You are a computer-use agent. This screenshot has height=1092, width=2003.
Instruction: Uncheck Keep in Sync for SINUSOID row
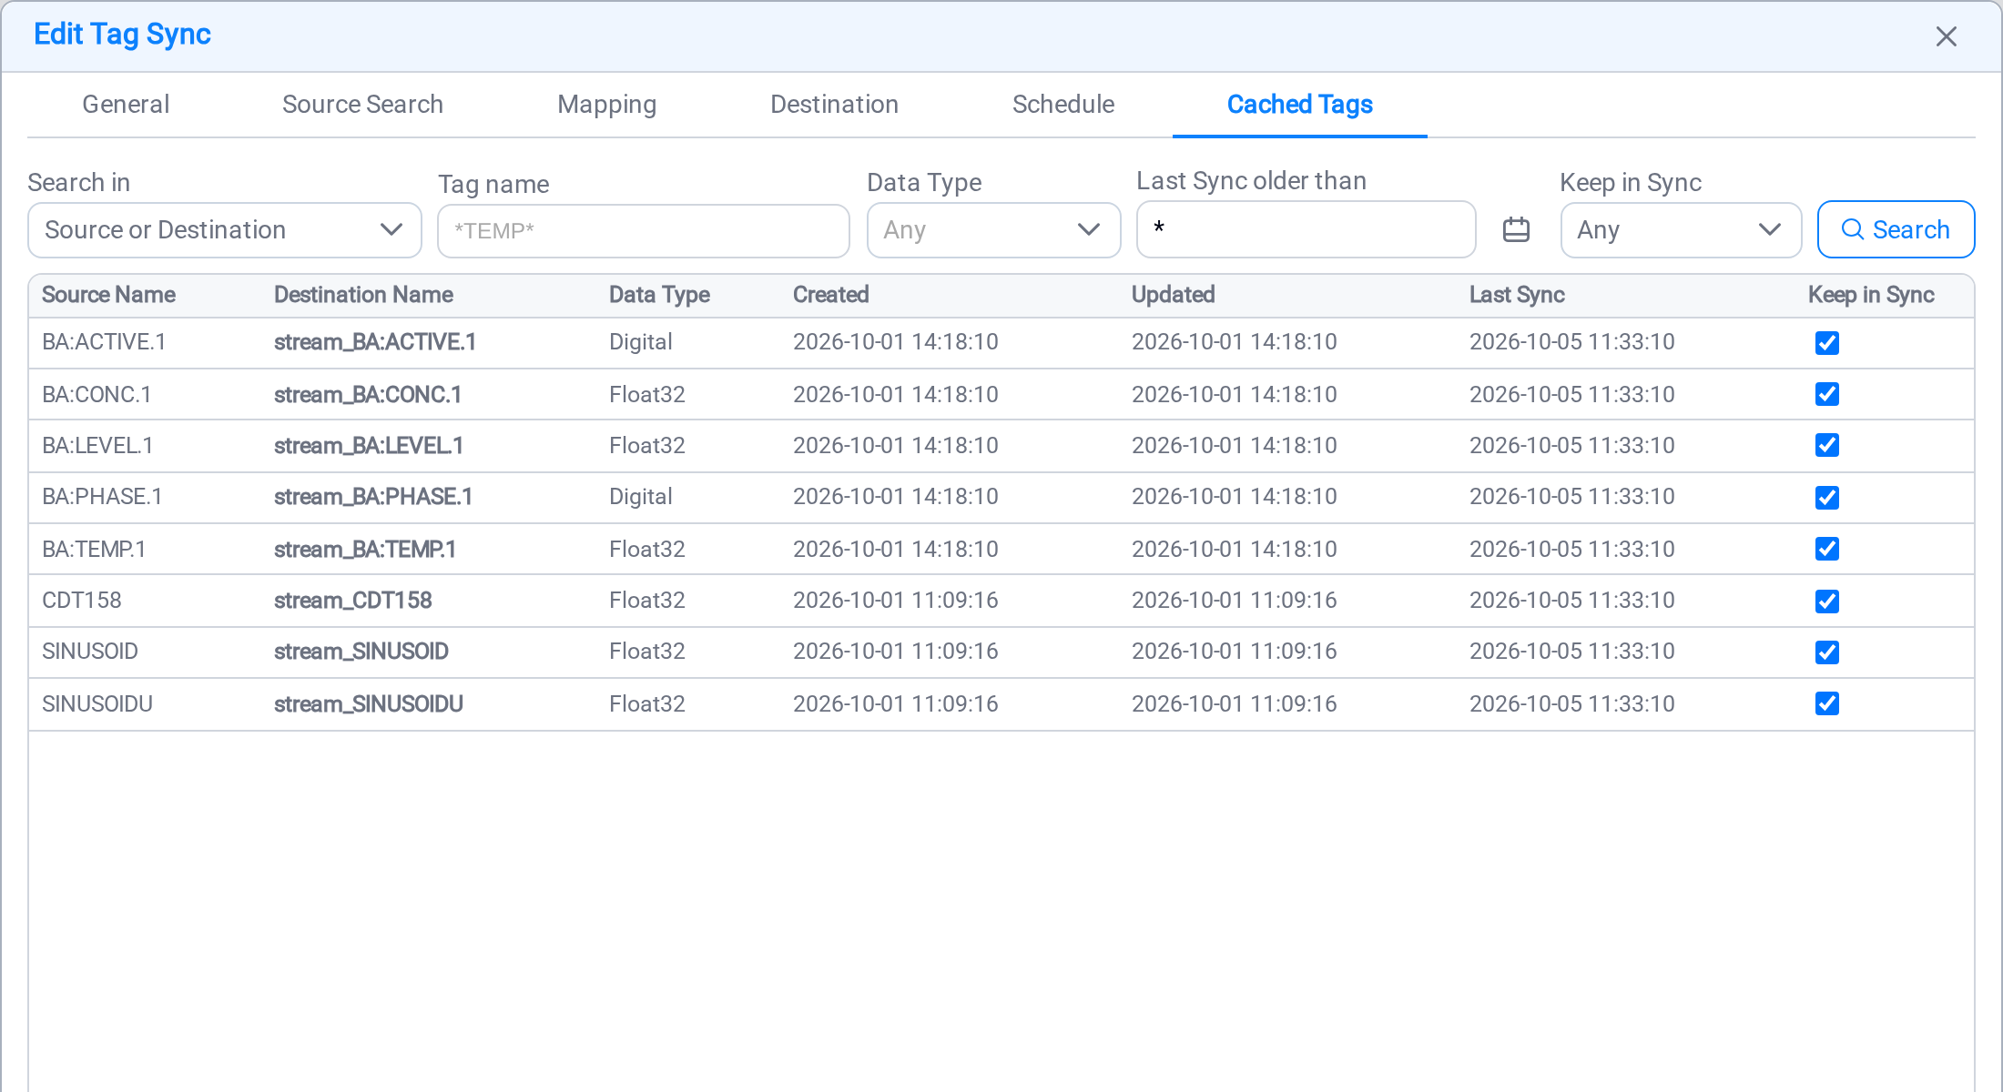click(1826, 652)
